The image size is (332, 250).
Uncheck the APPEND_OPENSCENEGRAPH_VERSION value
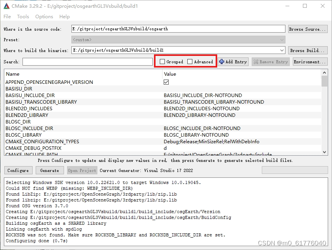[x=166, y=82]
